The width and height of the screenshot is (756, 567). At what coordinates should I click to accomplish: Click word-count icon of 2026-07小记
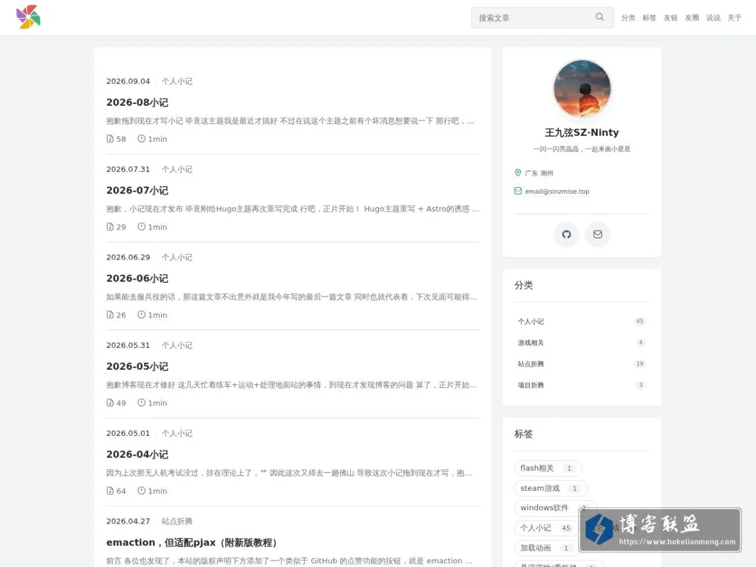pos(110,227)
